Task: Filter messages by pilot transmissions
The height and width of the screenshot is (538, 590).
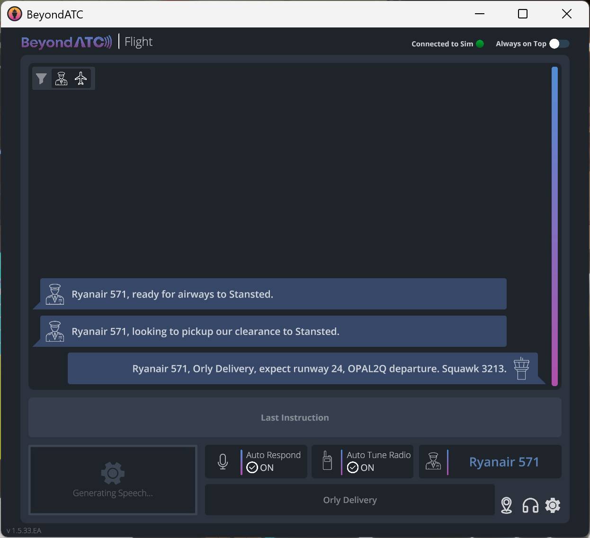Action: point(61,79)
